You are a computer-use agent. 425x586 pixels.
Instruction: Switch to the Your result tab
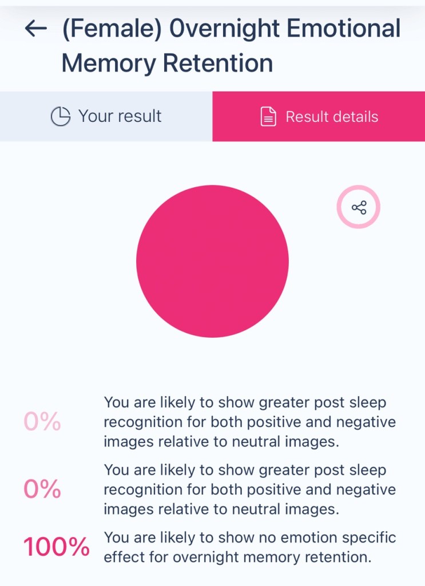[106, 117]
